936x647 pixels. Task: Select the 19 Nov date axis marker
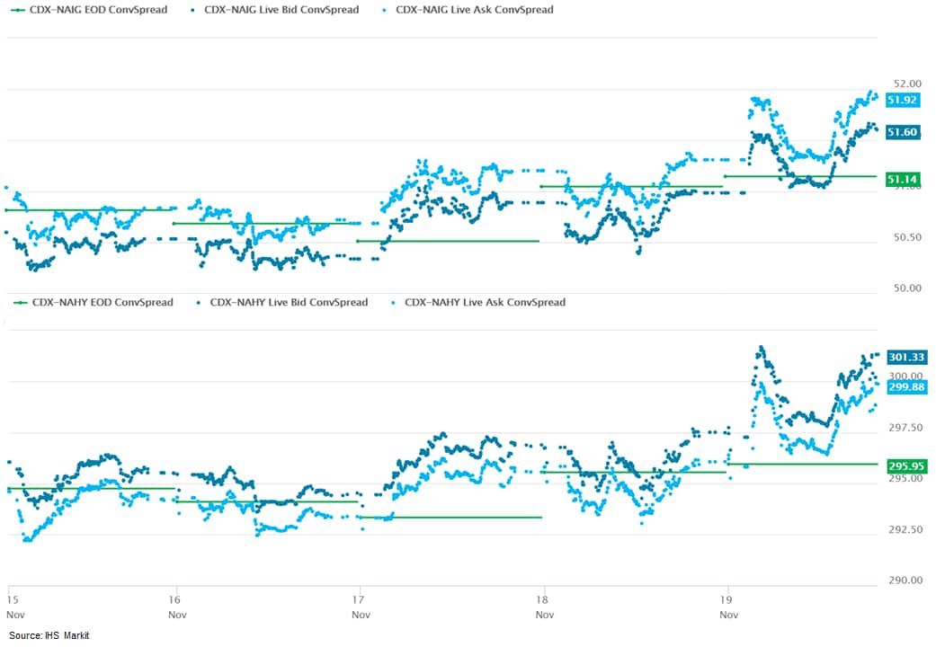click(x=729, y=606)
